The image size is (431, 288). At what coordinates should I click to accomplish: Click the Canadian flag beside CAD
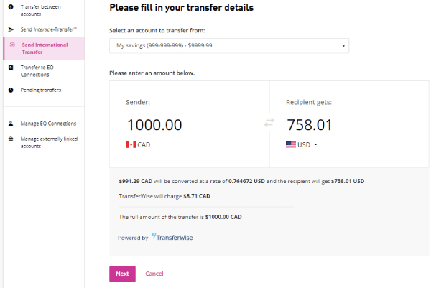point(131,144)
